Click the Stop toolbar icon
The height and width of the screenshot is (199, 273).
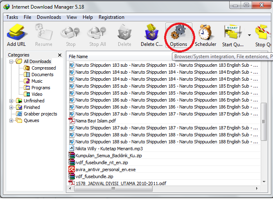click(x=70, y=33)
